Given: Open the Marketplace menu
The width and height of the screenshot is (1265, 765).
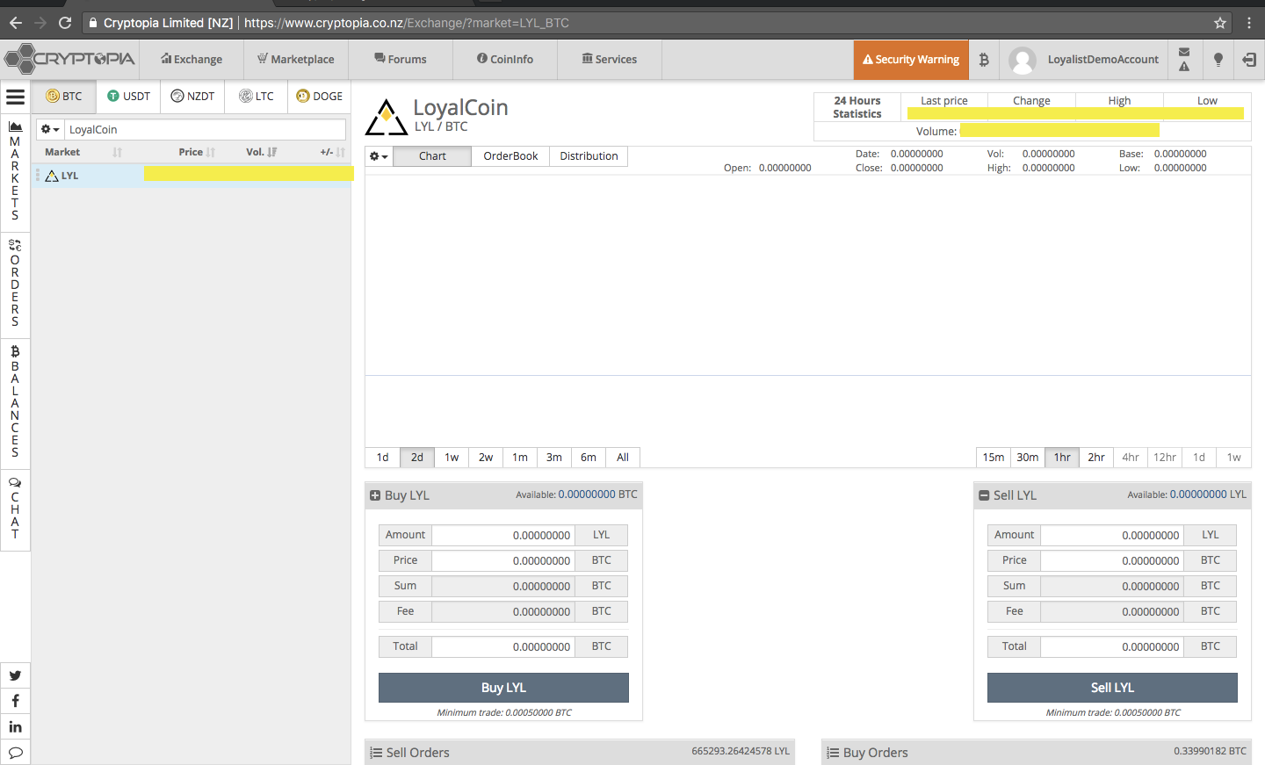Looking at the screenshot, I should pos(295,60).
